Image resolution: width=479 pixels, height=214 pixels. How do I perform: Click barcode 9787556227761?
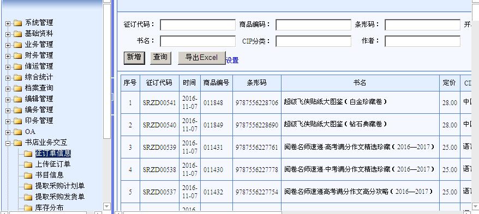(x=257, y=148)
